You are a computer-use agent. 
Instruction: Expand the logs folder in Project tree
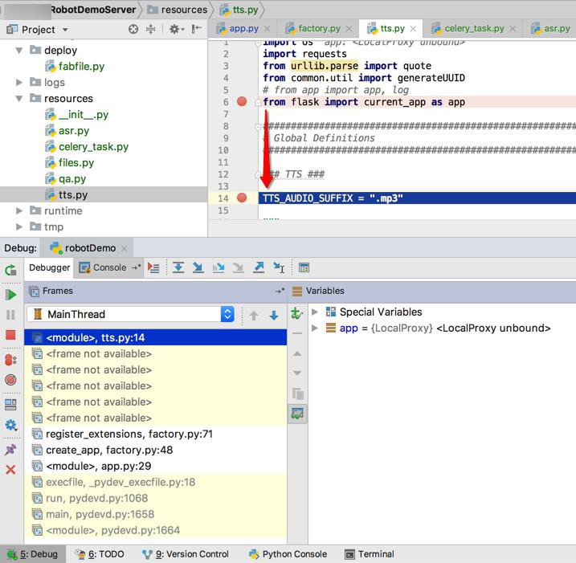pyautogui.click(x=20, y=82)
